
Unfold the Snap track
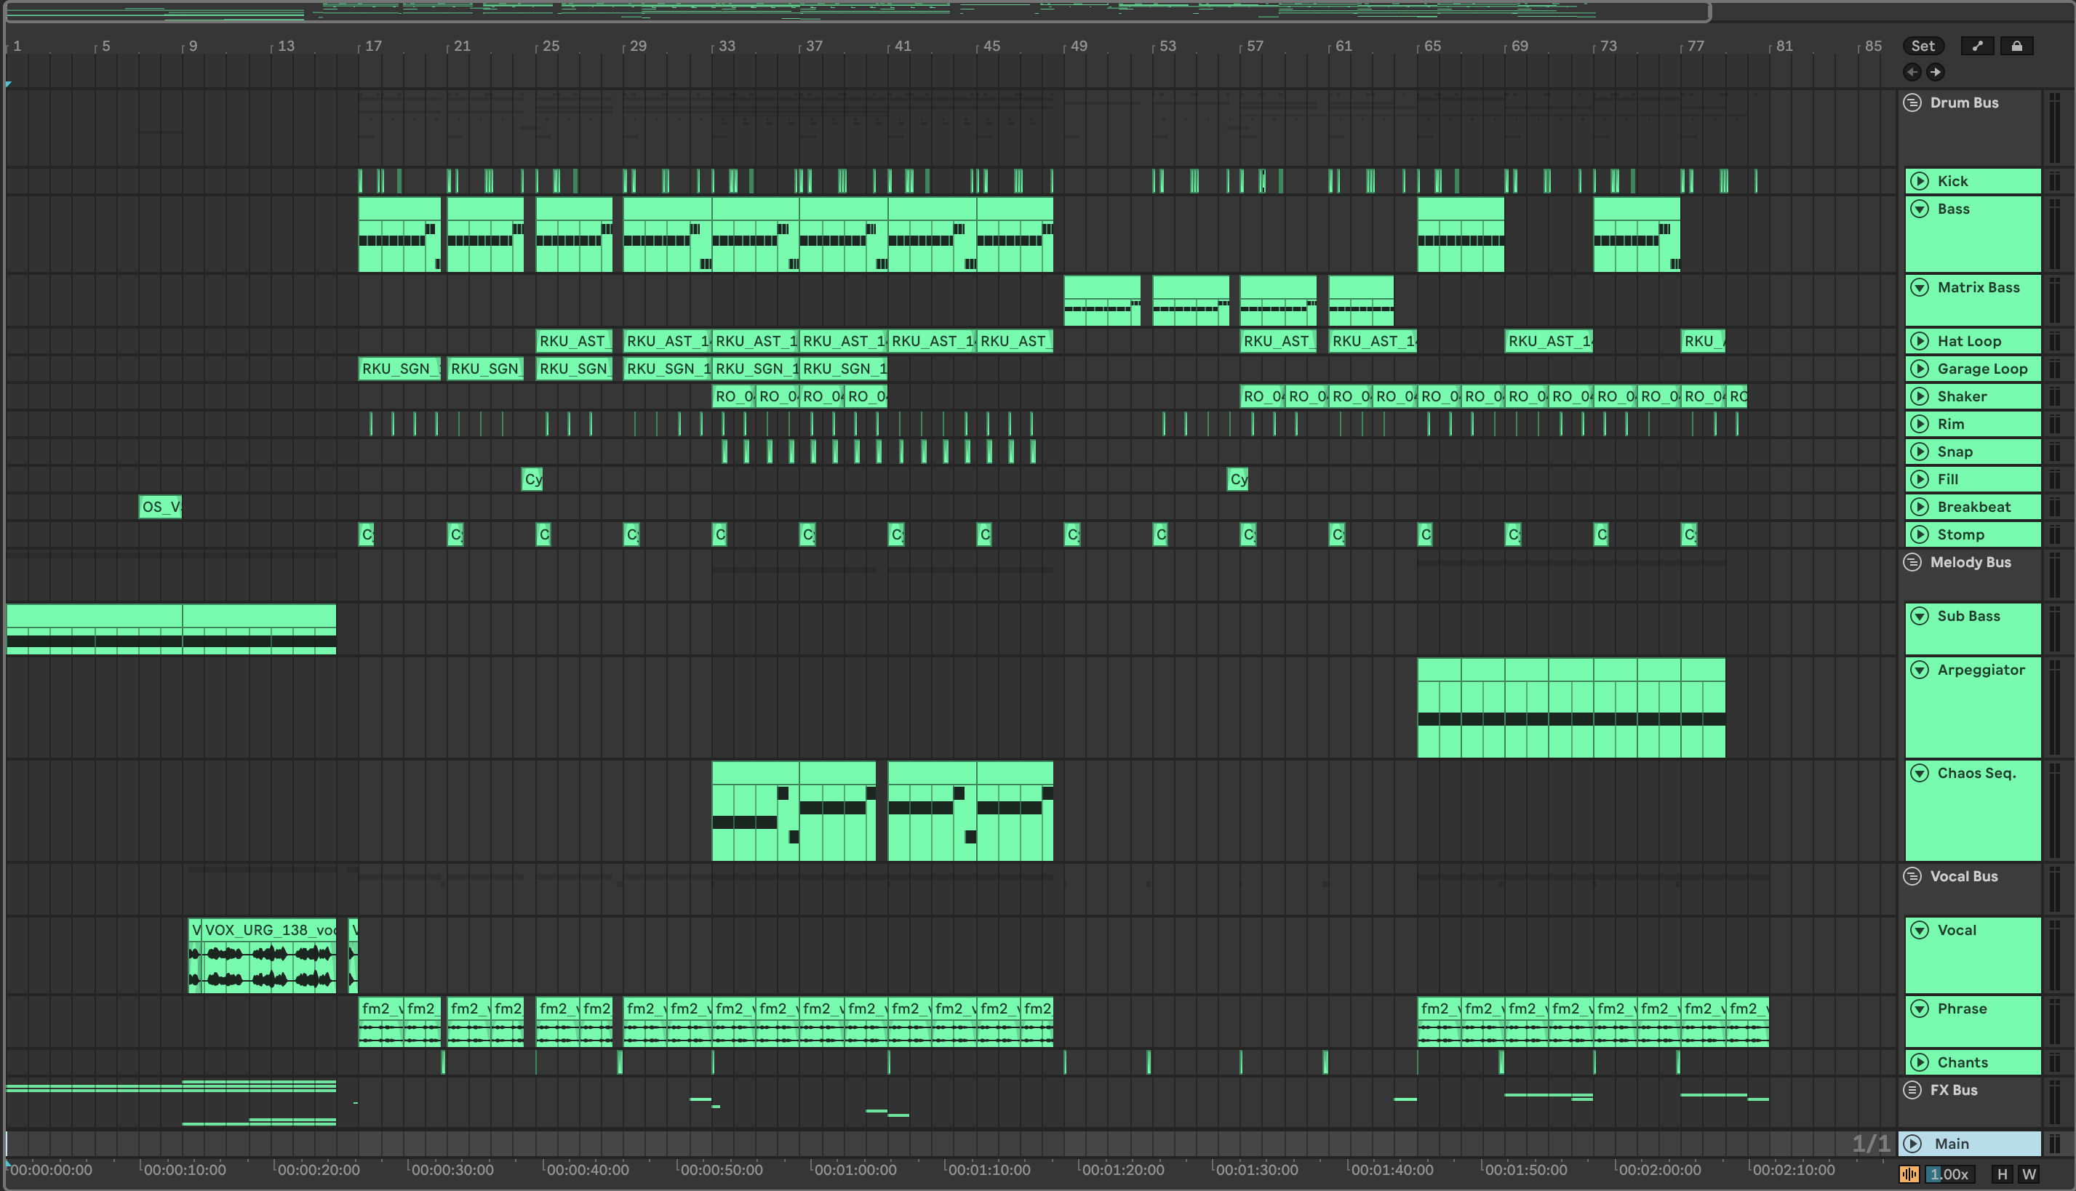click(1919, 452)
